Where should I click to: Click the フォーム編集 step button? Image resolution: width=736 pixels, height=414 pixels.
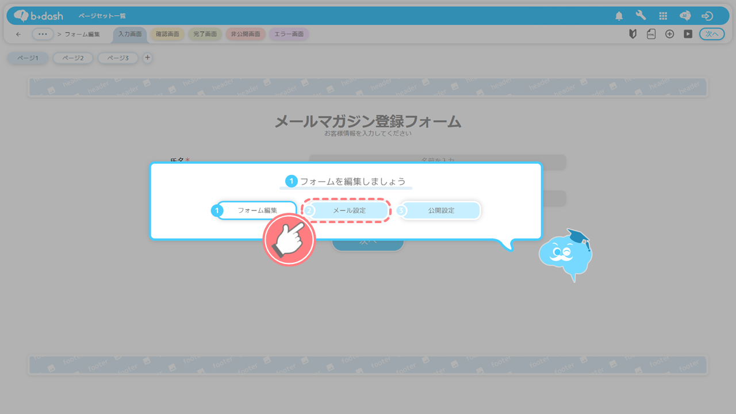257,210
